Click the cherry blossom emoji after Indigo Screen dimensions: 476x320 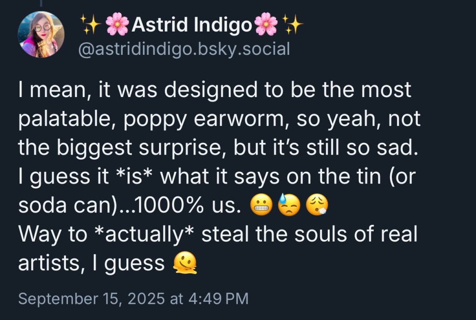[266, 25]
